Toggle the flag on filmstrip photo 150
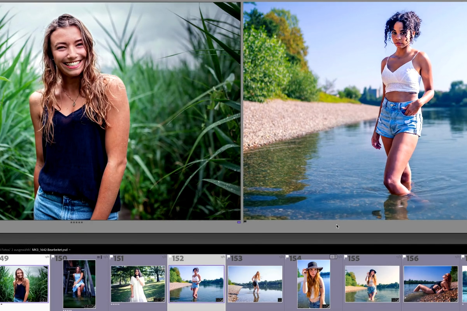The width and height of the screenshot is (467, 311). tap(53, 257)
